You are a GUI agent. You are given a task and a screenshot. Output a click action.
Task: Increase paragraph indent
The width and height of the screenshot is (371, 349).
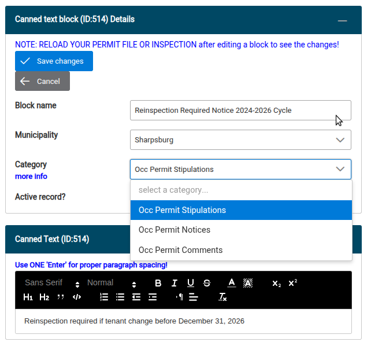point(153,297)
